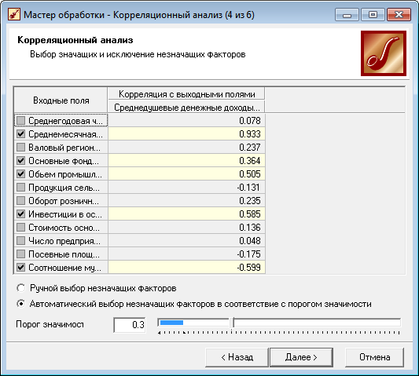Click the Deductor app icon in title bar
The height and width of the screenshot is (376, 419).
coord(14,14)
